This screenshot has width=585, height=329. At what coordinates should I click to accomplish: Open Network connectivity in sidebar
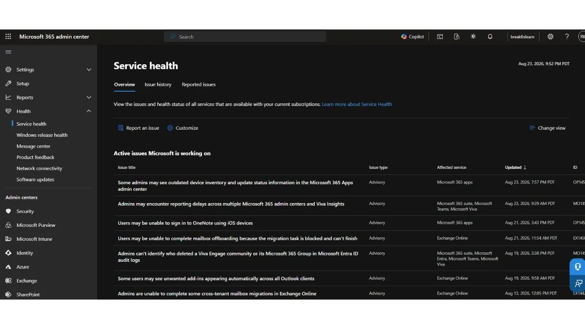(x=39, y=168)
